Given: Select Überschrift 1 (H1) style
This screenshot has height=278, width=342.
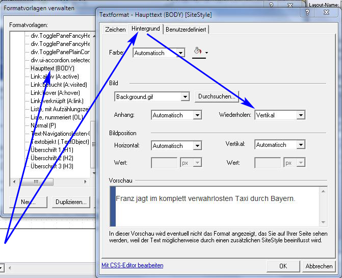Looking at the screenshot, I should click(x=51, y=150).
